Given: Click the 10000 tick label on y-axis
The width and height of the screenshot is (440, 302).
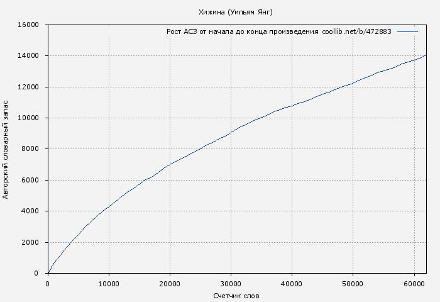Looking at the screenshot, I should 29,118.
